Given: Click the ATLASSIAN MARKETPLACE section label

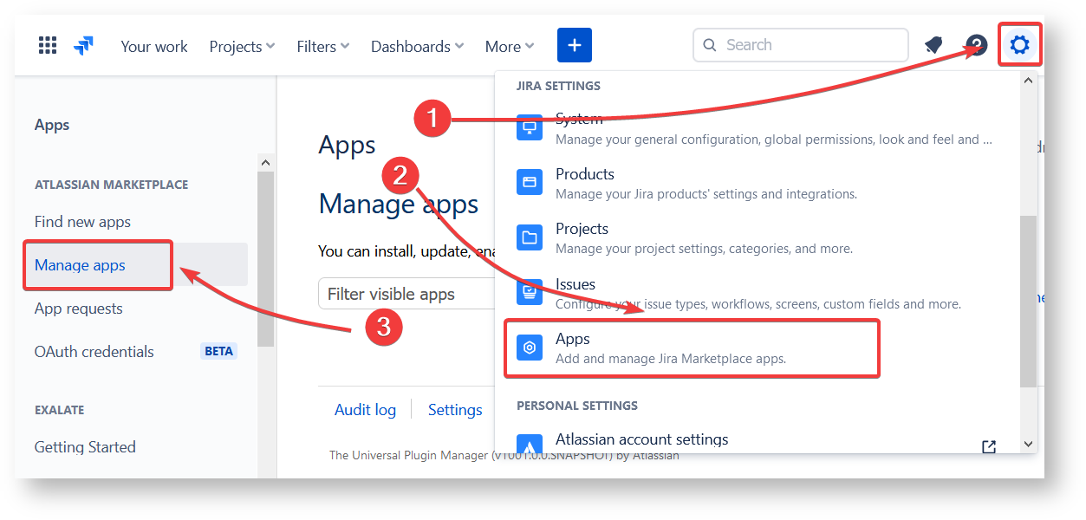Looking at the screenshot, I should click(111, 185).
